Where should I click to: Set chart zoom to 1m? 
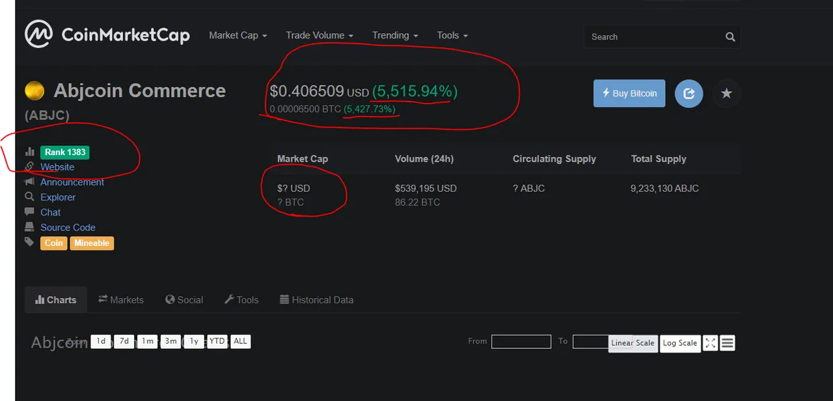tap(147, 341)
